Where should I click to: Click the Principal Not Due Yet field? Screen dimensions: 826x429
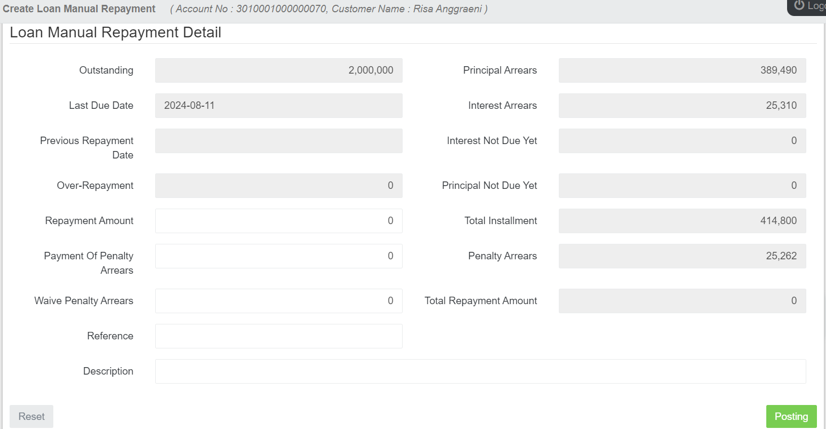pos(682,185)
